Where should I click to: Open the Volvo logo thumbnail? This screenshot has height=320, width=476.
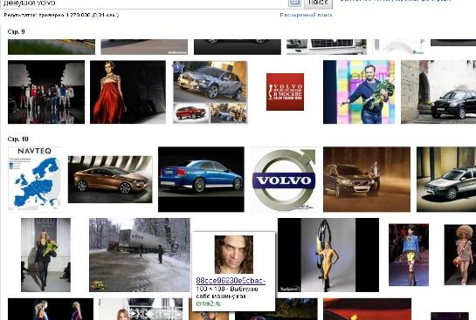(x=284, y=180)
